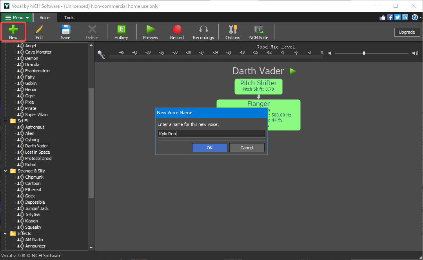Click the loud volume speaker icon
This screenshot has height=260, width=423.
(x=415, y=53)
